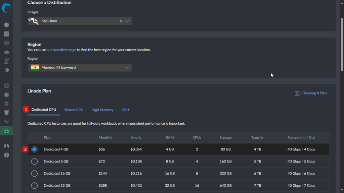Click the document icon beside Choosing A Plan

pos(297,93)
